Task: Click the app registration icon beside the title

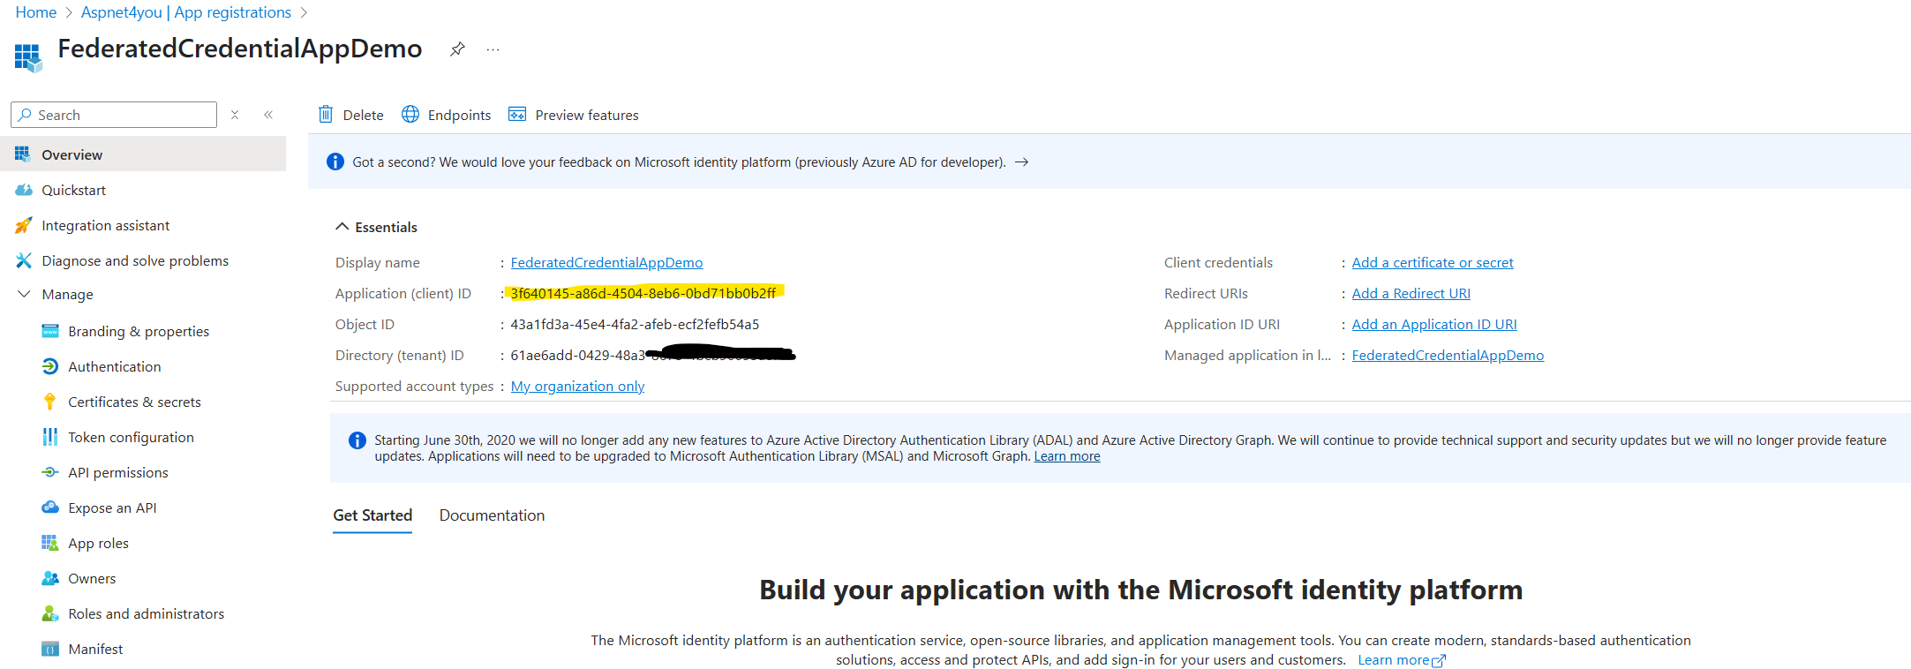Action: 28,58
